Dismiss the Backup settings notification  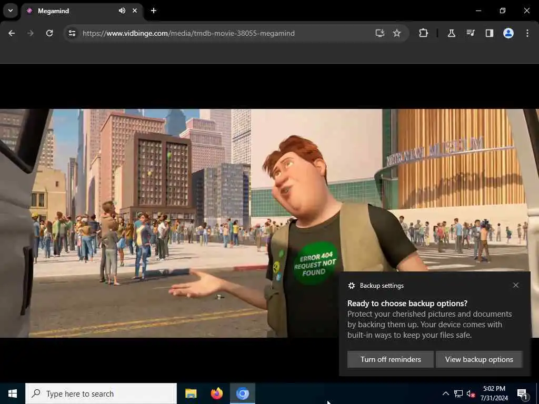(516, 285)
